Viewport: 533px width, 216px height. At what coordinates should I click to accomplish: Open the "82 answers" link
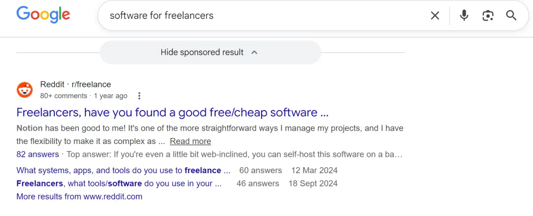click(38, 154)
